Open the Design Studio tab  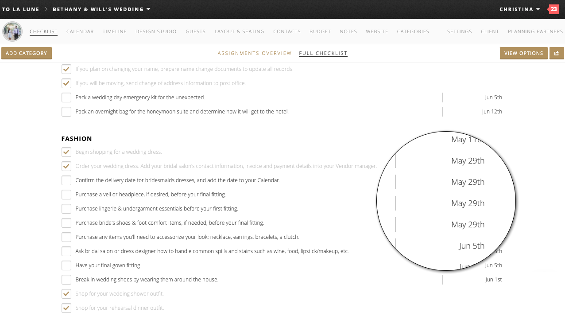coord(156,31)
